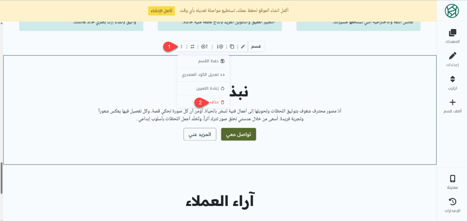Click add section above icon
Image resolution: width=467 pixels, height=221 pixels.
coord(204,46)
